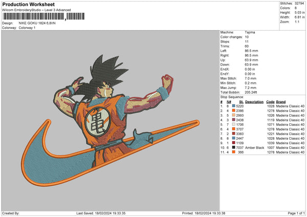Click the orange swatch beside stitch count 2386

click(x=234, y=111)
